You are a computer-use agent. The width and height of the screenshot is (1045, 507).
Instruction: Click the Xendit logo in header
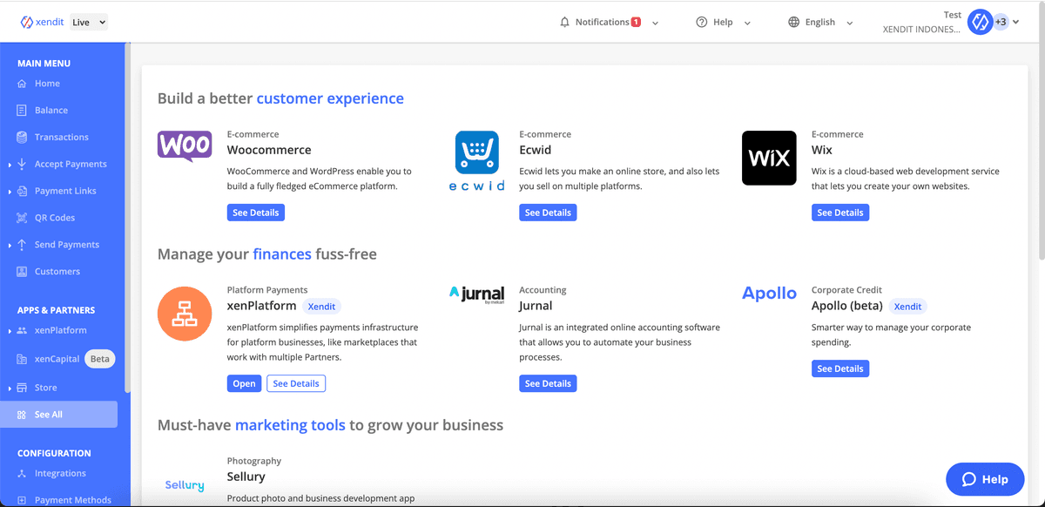click(x=43, y=22)
